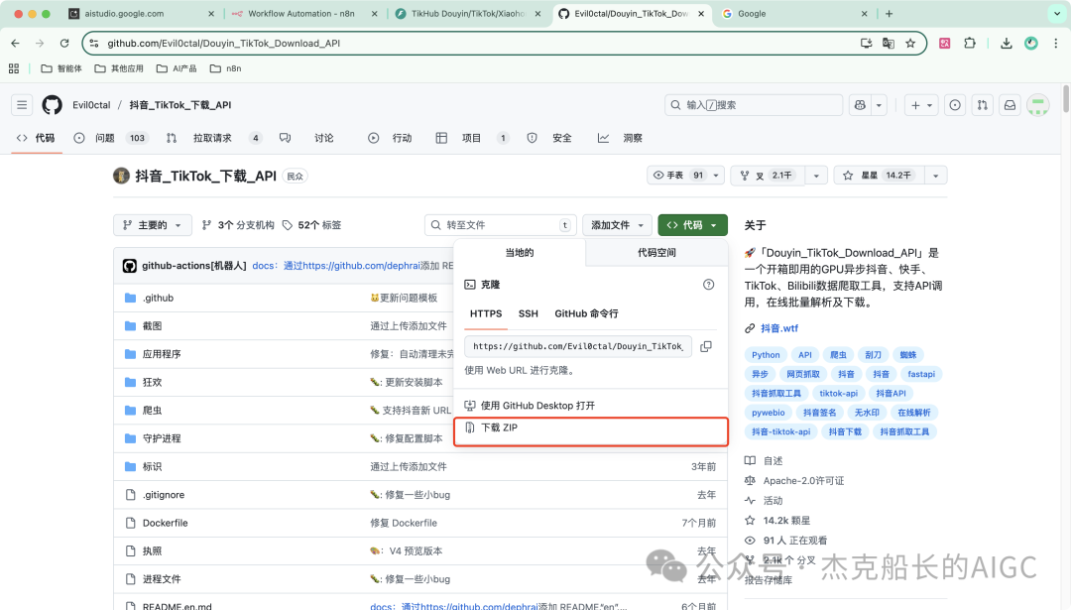The image size is (1071, 610).
Task: Open the Copilot icon button
Action: (860, 105)
